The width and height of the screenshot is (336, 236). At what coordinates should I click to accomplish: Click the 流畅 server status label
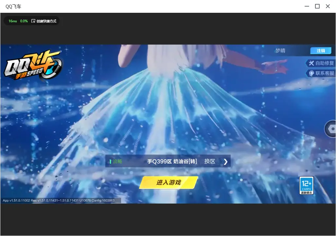click(117, 161)
